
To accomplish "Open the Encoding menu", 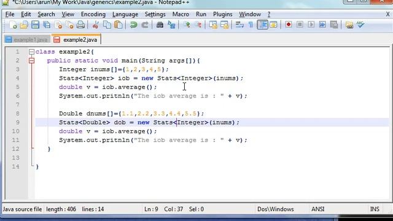I will tap(93, 14).
